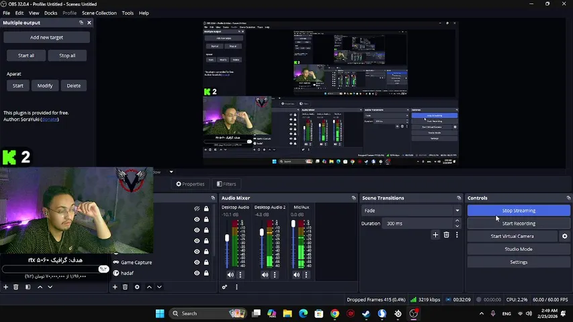Screen dimensions: 573x322
Task: Open scene filters icon in Scenes toolbar
Action: point(28,287)
